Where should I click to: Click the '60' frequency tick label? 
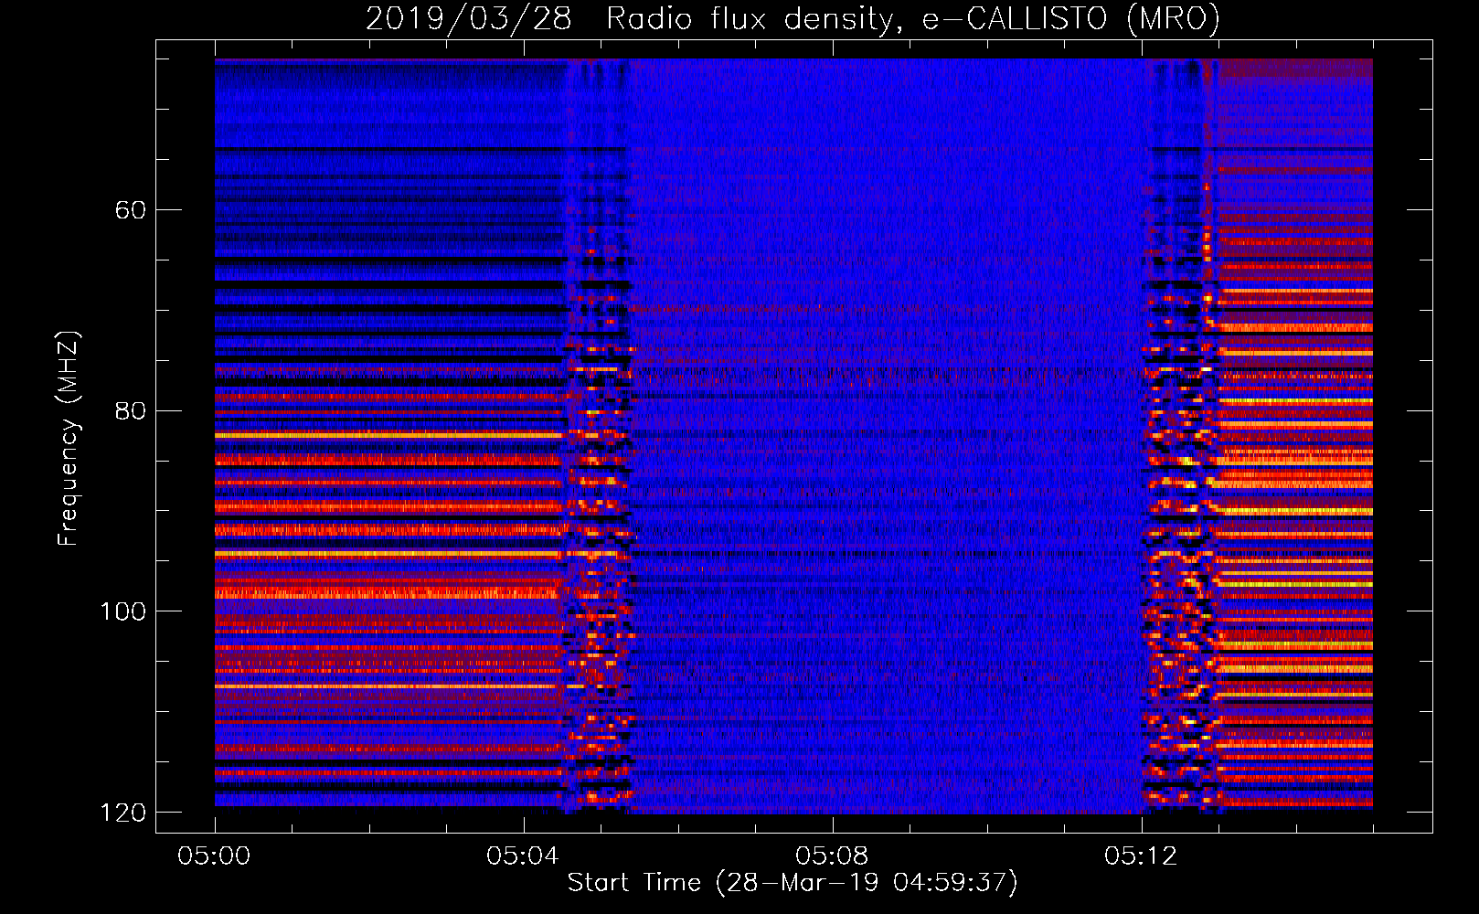point(131,210)
